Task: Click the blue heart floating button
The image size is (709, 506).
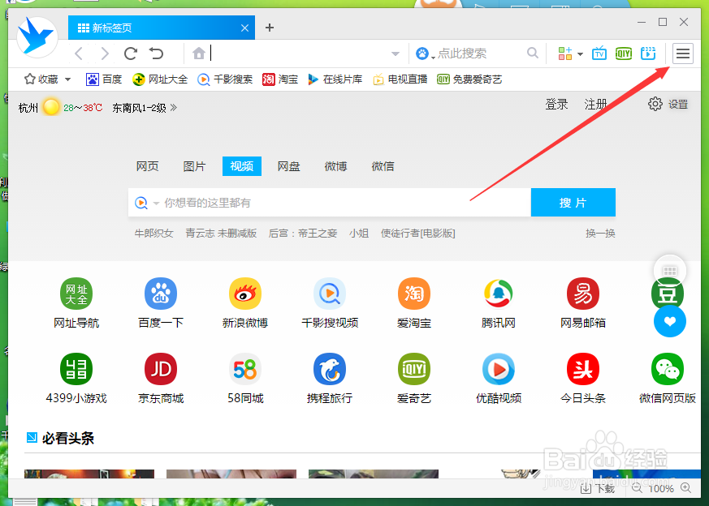Action: tap(670, 321)
